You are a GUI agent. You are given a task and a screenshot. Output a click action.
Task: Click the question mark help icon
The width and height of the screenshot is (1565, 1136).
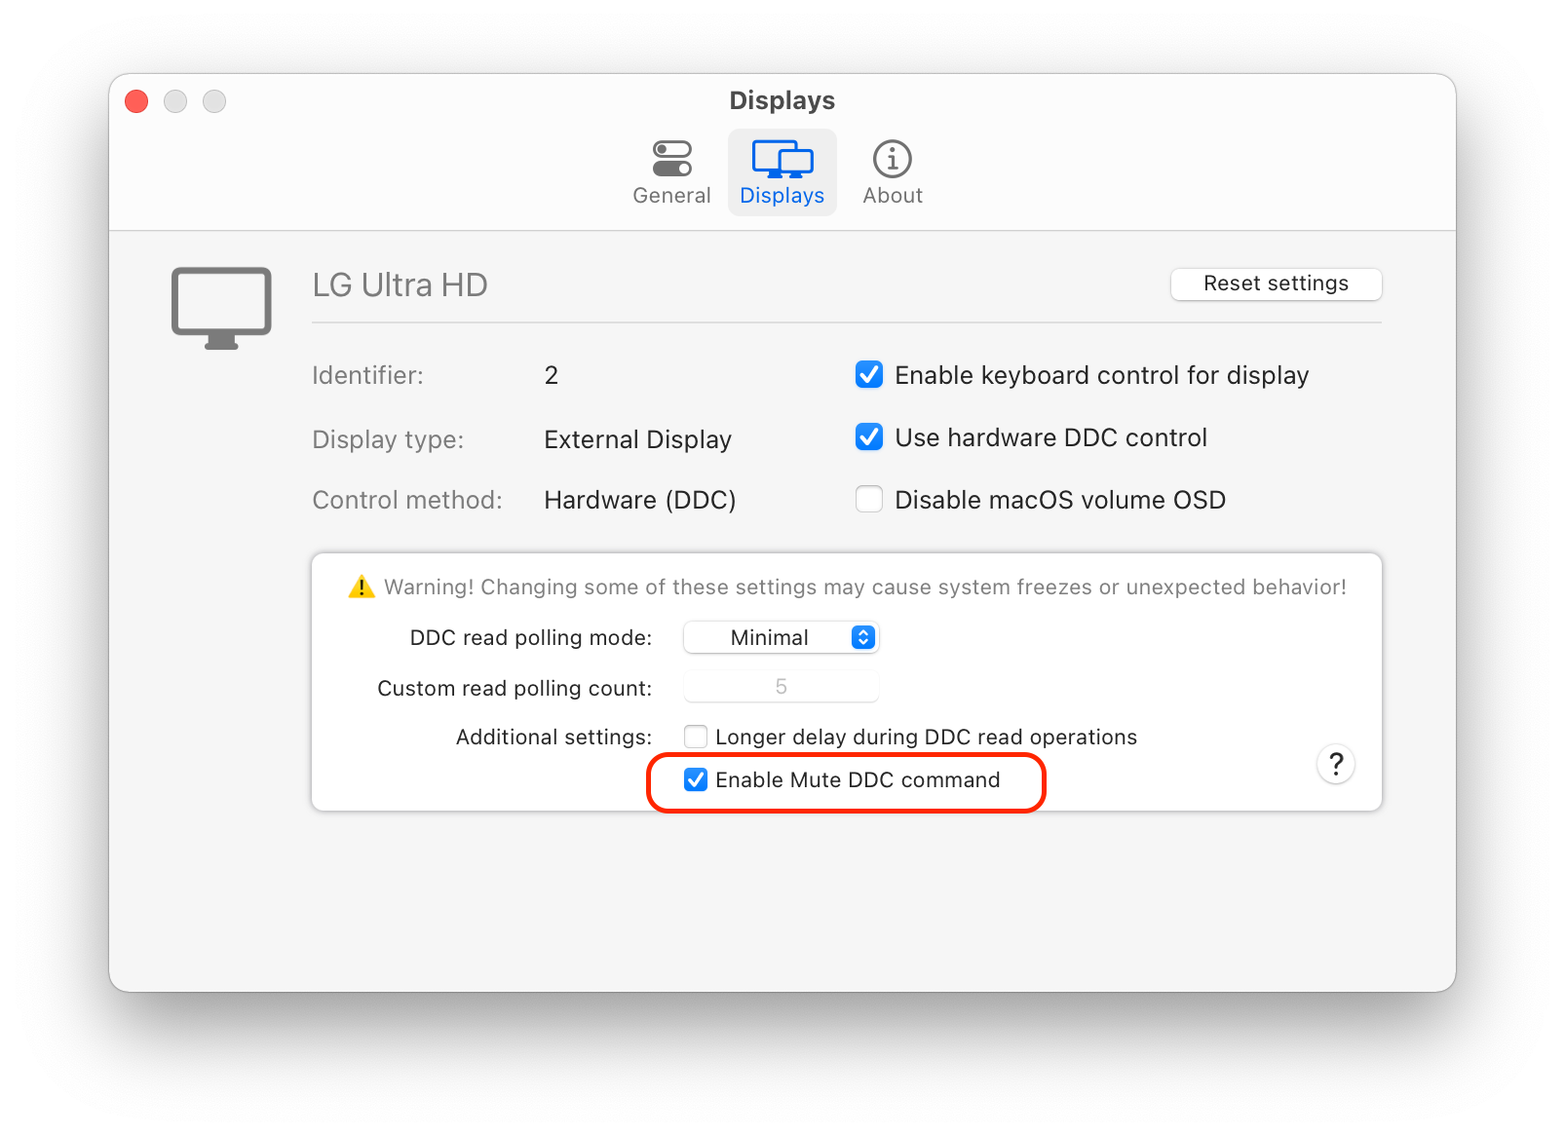(x=1335, y=765)
